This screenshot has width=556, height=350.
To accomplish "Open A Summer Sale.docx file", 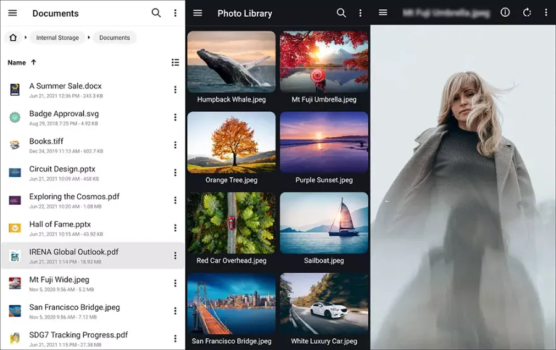I will [93, 90].
